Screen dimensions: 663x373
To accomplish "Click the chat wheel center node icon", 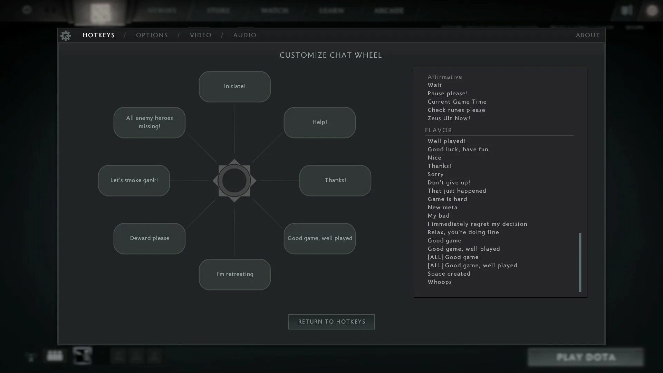I will 234,180.
